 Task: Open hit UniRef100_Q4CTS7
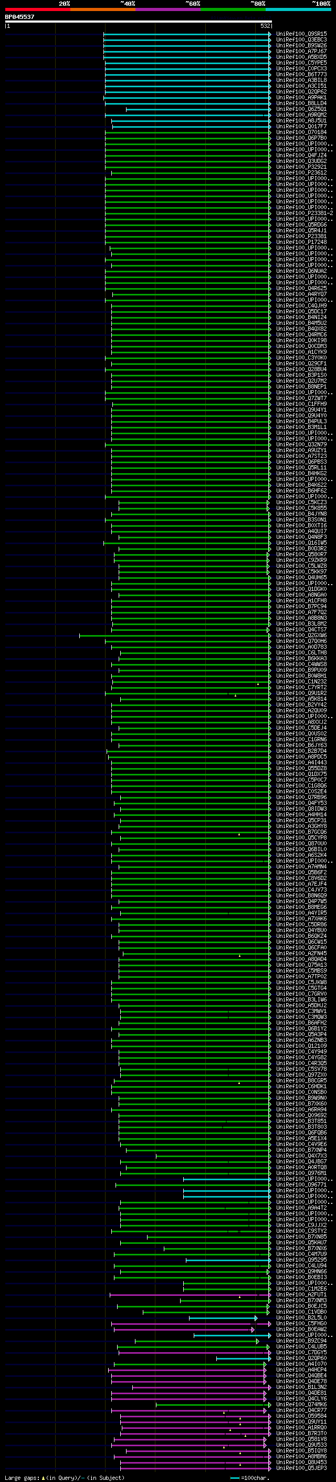(301, 629)
